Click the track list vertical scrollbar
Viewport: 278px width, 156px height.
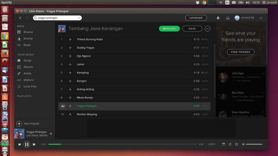pyautogui.click(x=215, y=71)
